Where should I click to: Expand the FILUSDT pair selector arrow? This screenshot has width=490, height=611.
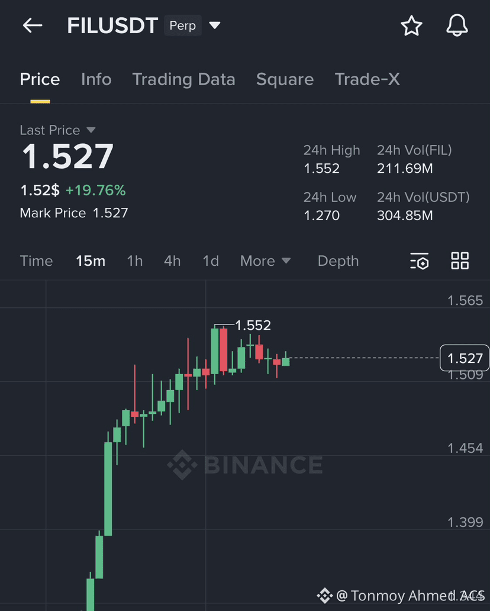[x=215, y=25]
